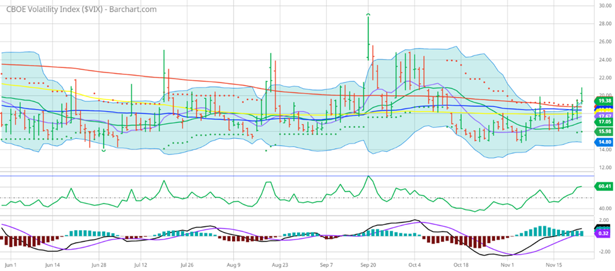Click the Jul 26 date label

pyautogui.click(x=187, y=264)
